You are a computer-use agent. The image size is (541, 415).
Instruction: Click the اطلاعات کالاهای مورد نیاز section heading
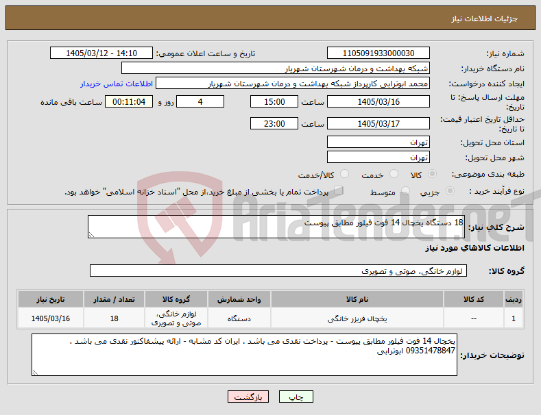coord(474,248)
